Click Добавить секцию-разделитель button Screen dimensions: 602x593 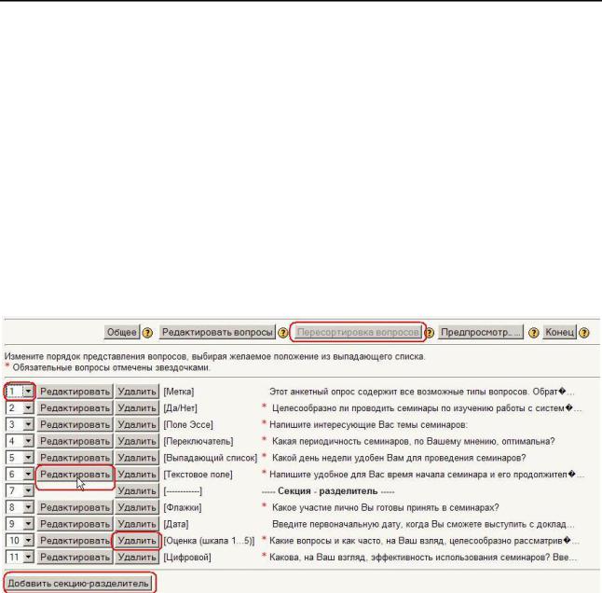(x=78, y=583)
